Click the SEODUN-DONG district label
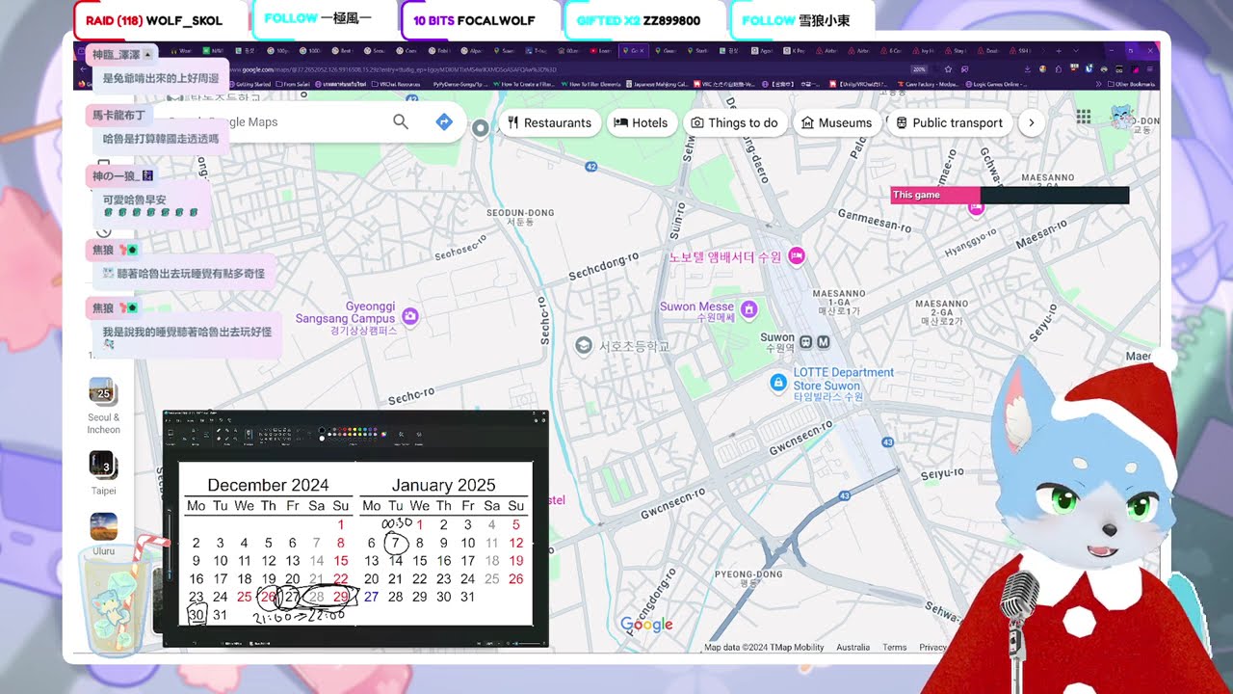Viewport: 1233px width, 694px height. point(520,212)
